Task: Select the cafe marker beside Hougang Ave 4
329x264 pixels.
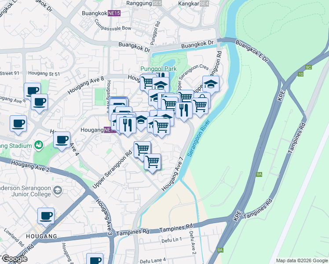Action: [62, 140]
